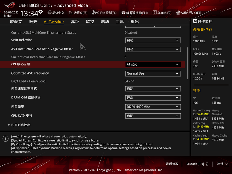Click the SVID Behavior label

pos(22,40)
